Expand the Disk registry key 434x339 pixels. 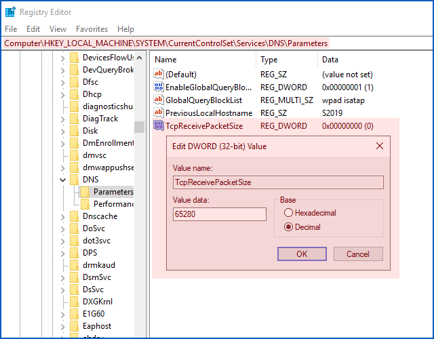[x=63, y=131]
